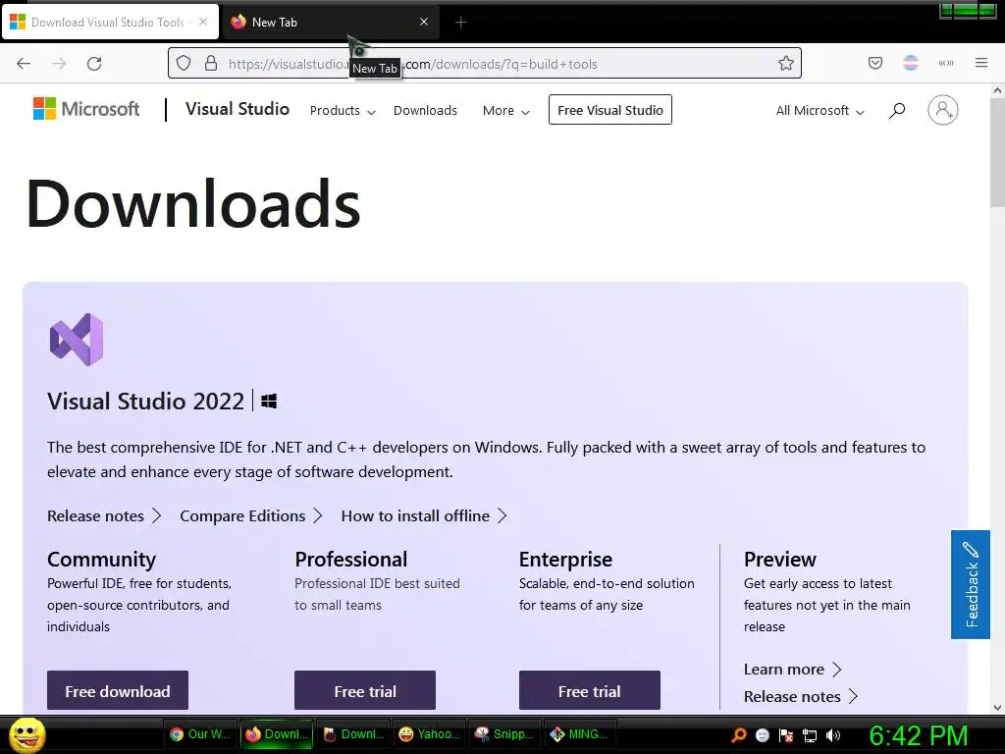Image resolution: width=1005 pixels, height=754 pixels.
Task: Click the Downloads page heading
Action: 193,203
